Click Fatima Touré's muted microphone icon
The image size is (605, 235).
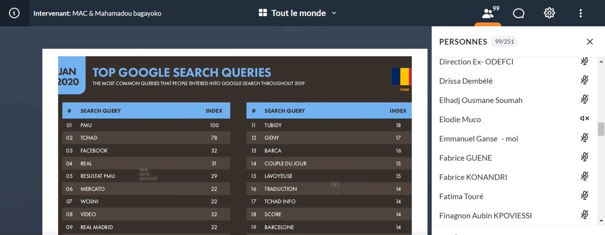[x=584, y=196]
